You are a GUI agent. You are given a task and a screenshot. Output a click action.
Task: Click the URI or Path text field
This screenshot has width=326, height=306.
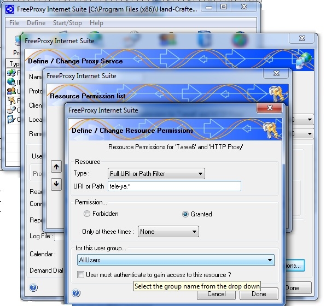174,186
